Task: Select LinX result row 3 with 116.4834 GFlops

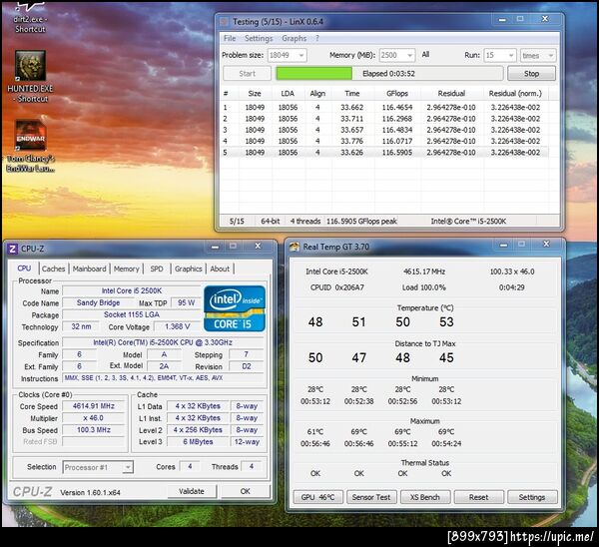Action: [384, 130]
